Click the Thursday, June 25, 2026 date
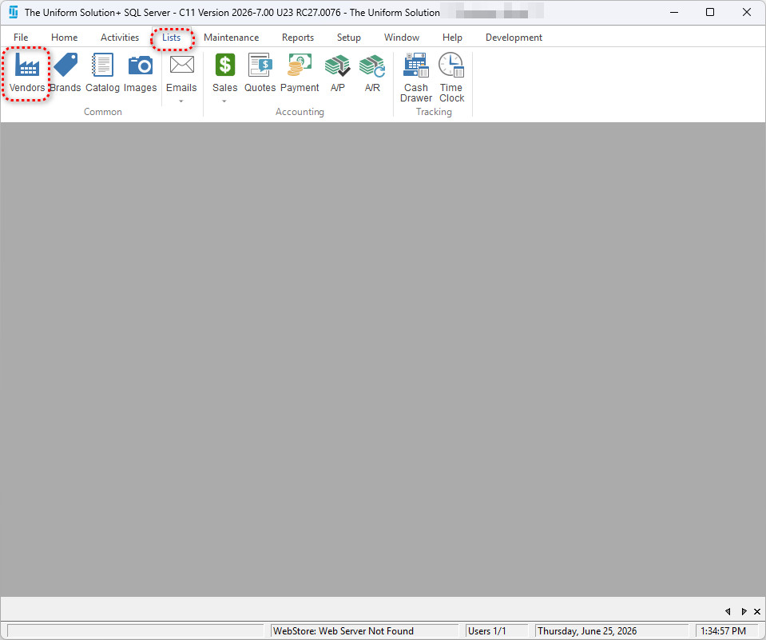 pos(612,630)
